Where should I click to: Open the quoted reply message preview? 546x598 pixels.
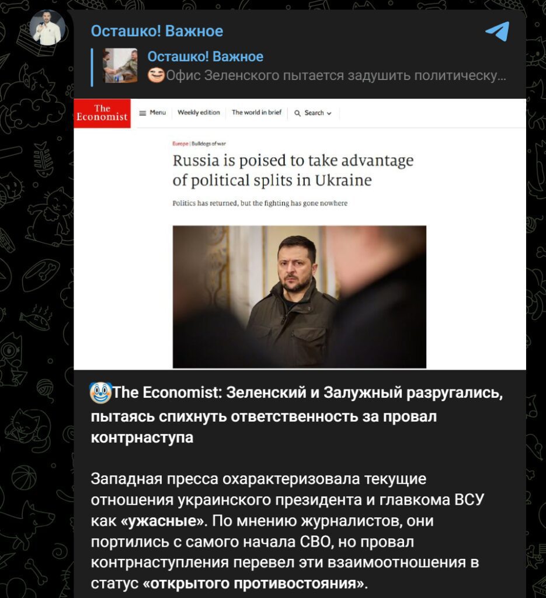tap(300, 67)
